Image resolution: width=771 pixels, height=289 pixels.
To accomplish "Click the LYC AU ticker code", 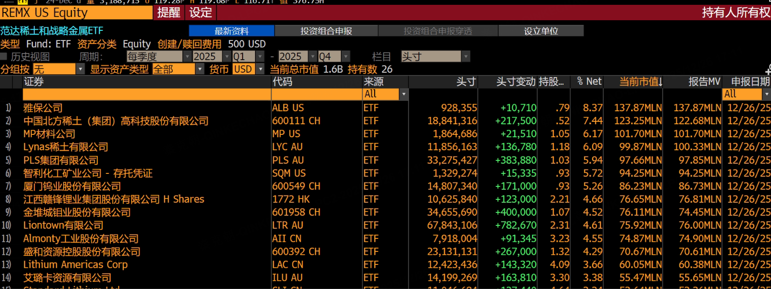I will pyautogui.click(x=287, y=147).
